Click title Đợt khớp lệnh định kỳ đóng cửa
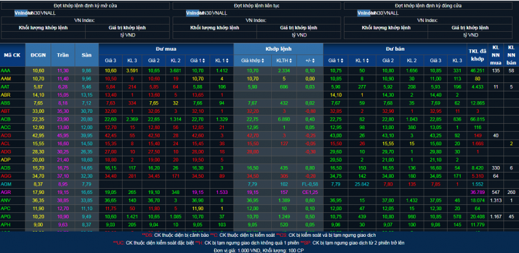 [428, 6]
